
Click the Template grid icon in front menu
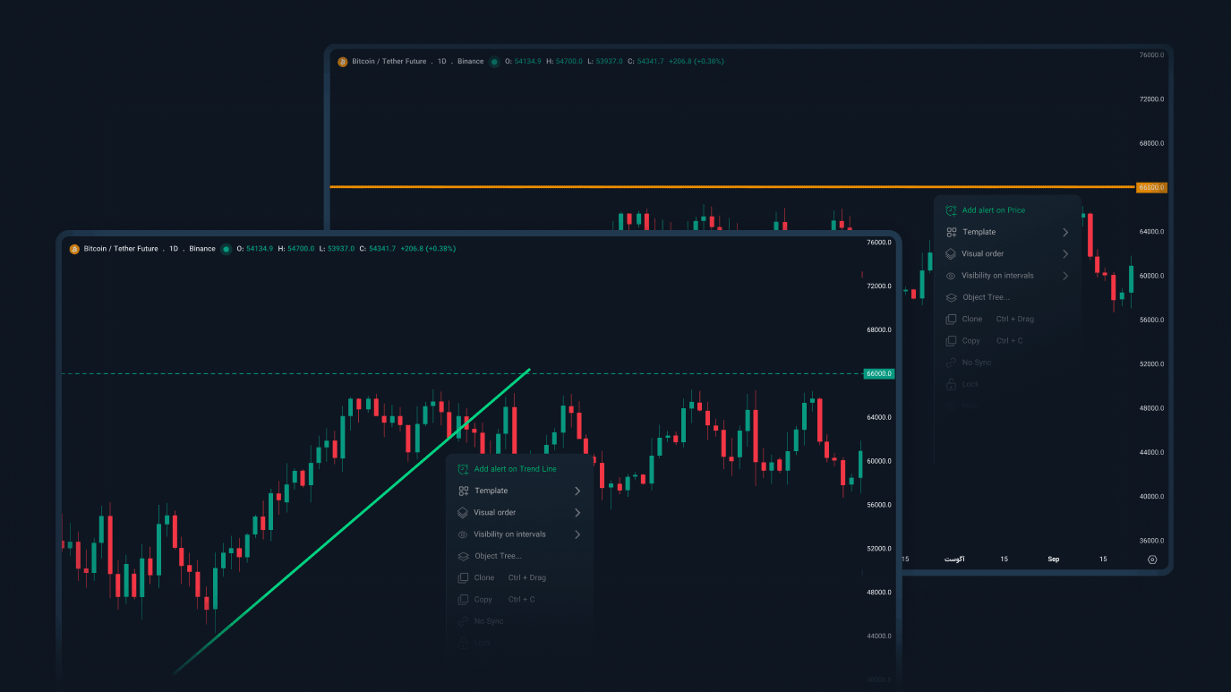coord(463,491)
